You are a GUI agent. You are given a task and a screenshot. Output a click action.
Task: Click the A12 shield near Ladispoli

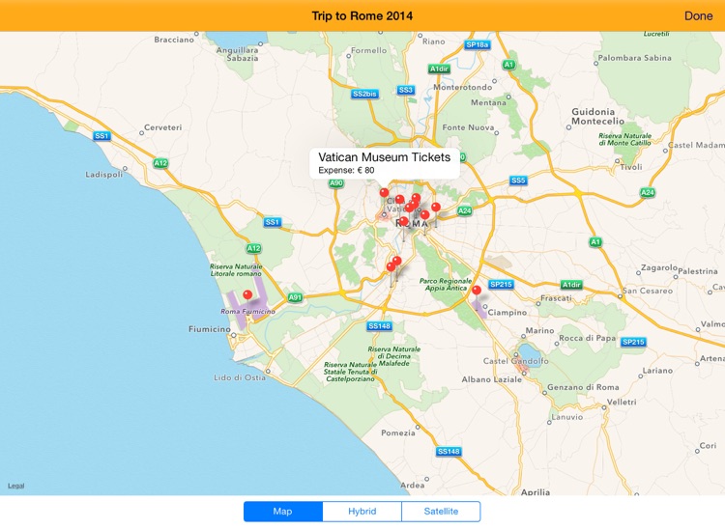point(160,163)
